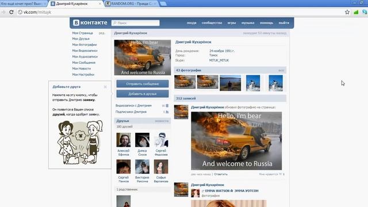Open Мои Новости in the sidebar
Viewport: 368px width, 207px height.
[x=82, y=68]
